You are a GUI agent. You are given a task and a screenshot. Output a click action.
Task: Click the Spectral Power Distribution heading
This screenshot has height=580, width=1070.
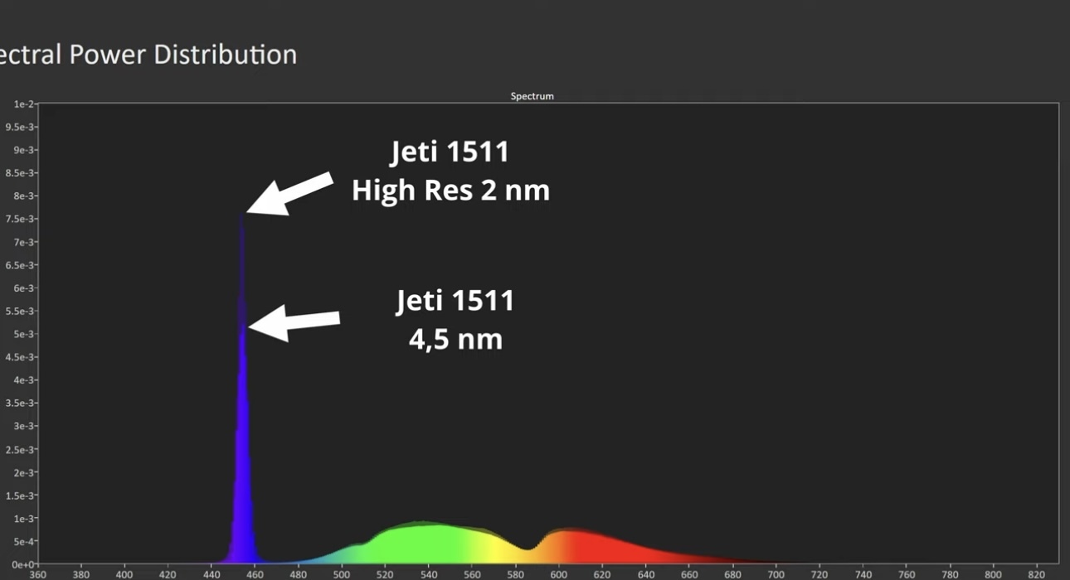click(147, 55)
